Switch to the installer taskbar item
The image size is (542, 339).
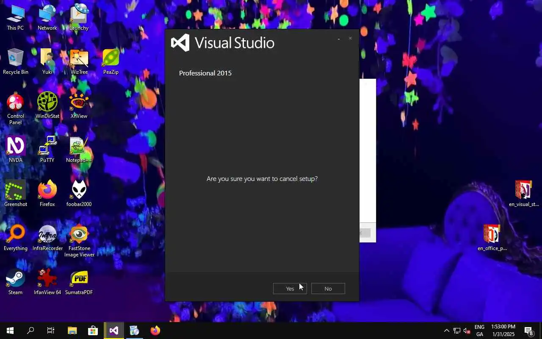point(134,331)
